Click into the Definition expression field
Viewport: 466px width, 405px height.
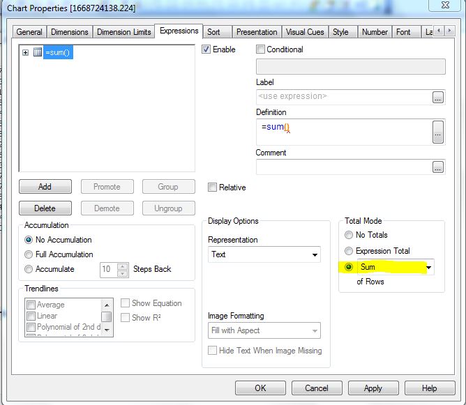point(344,132)
